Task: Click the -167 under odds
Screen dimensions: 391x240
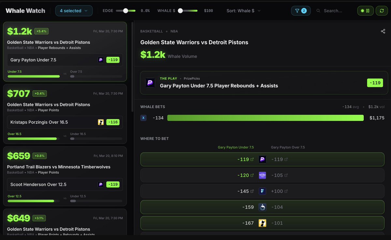Action: tap(248, 223)
